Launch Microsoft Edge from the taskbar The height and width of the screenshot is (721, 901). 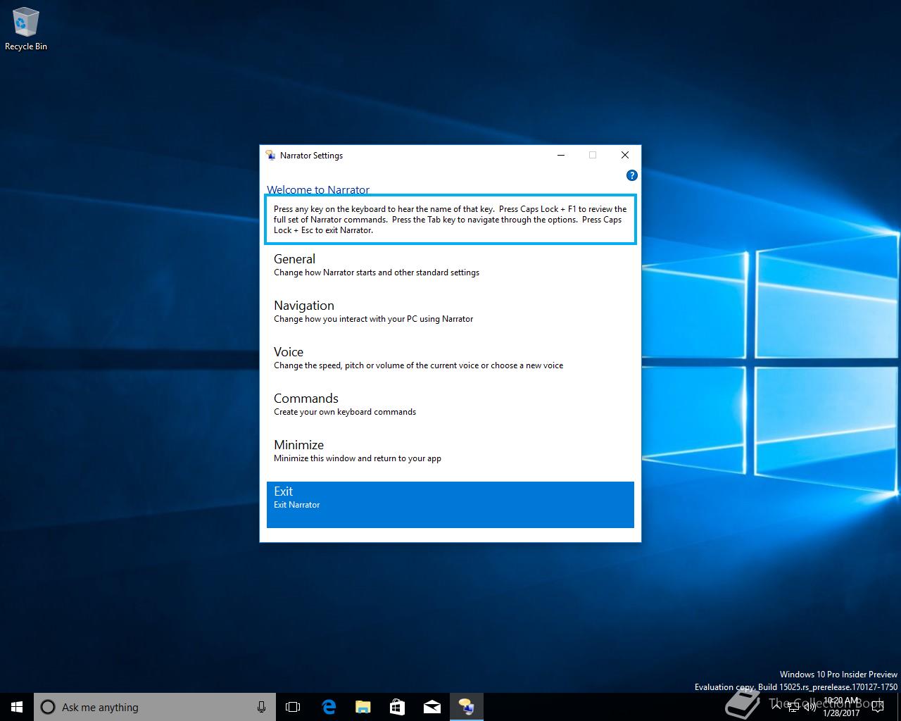tap(328, 707)
